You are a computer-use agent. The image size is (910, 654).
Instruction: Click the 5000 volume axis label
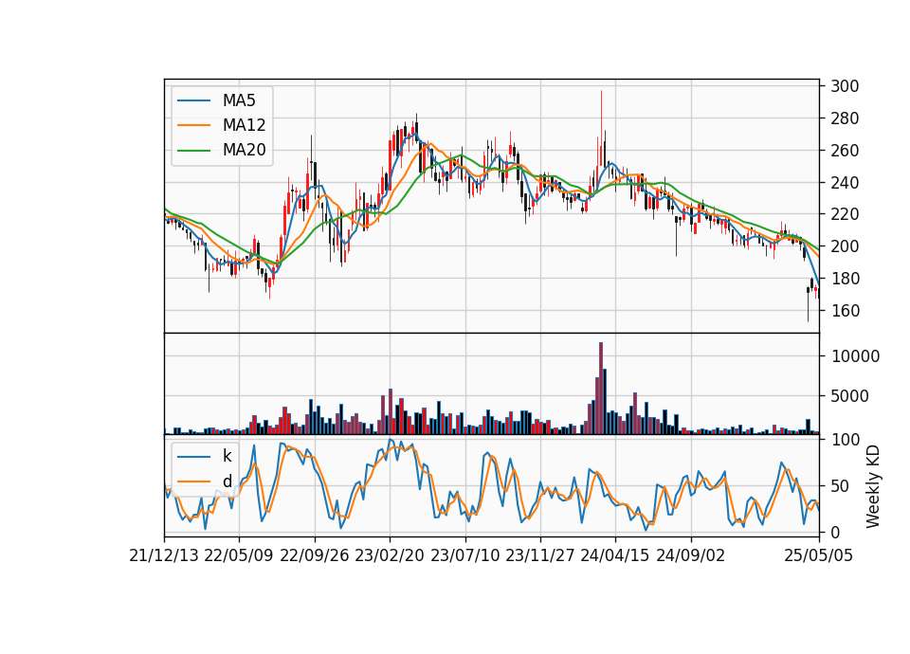pos(849,396)
